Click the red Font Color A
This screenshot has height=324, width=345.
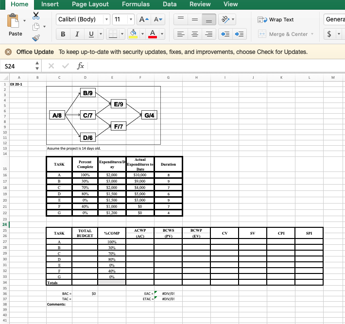click(x=153, y=34)
